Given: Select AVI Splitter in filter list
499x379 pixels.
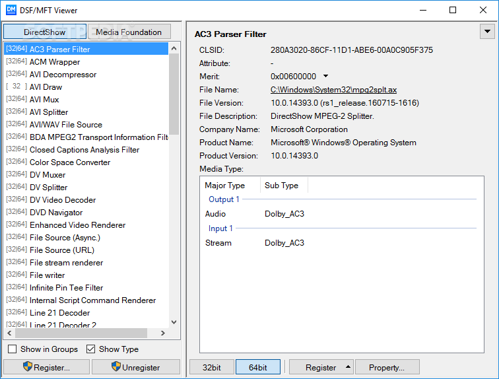Looking at the screenshot, I should pos(86,112).
